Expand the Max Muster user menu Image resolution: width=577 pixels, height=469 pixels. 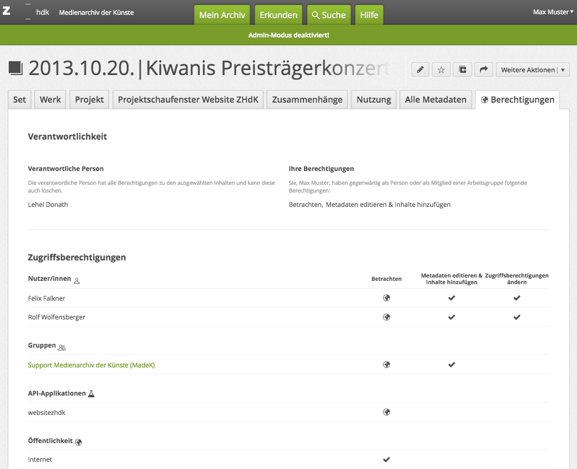pyautogui.click(x=553, y=12)
